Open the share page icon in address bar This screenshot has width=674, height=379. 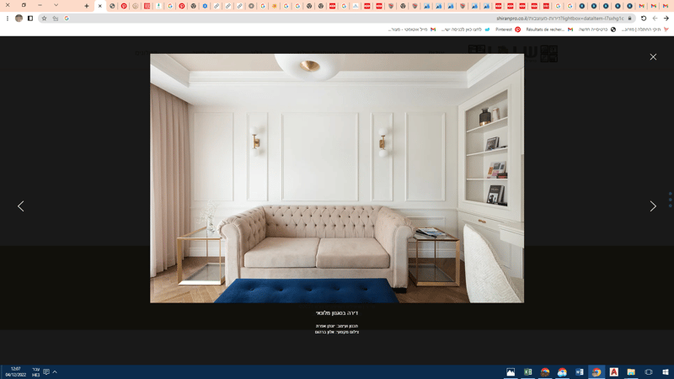coord(56,19)
